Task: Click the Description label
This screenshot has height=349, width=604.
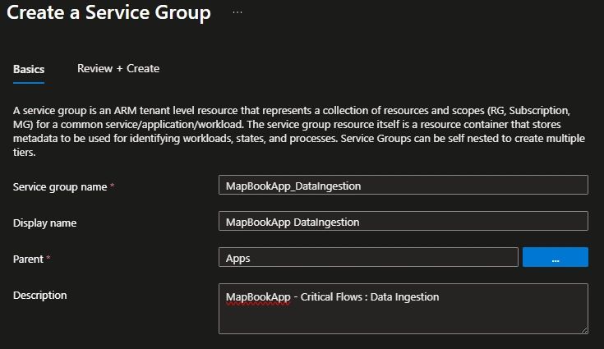Action: tap(40, 296)
